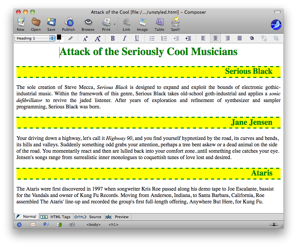Apply a numbered list
Viewport: 297px width, 247px height.
164,39
